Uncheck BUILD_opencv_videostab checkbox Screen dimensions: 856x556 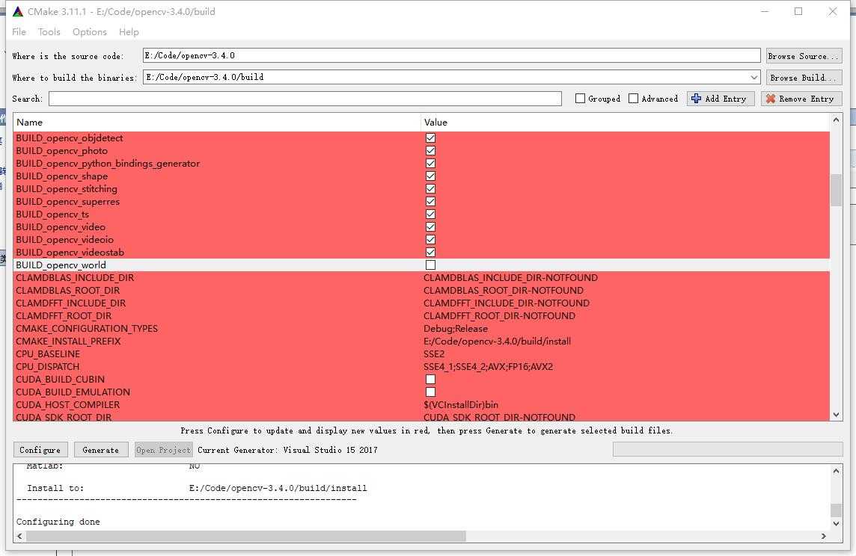click(x=431, y=253)
